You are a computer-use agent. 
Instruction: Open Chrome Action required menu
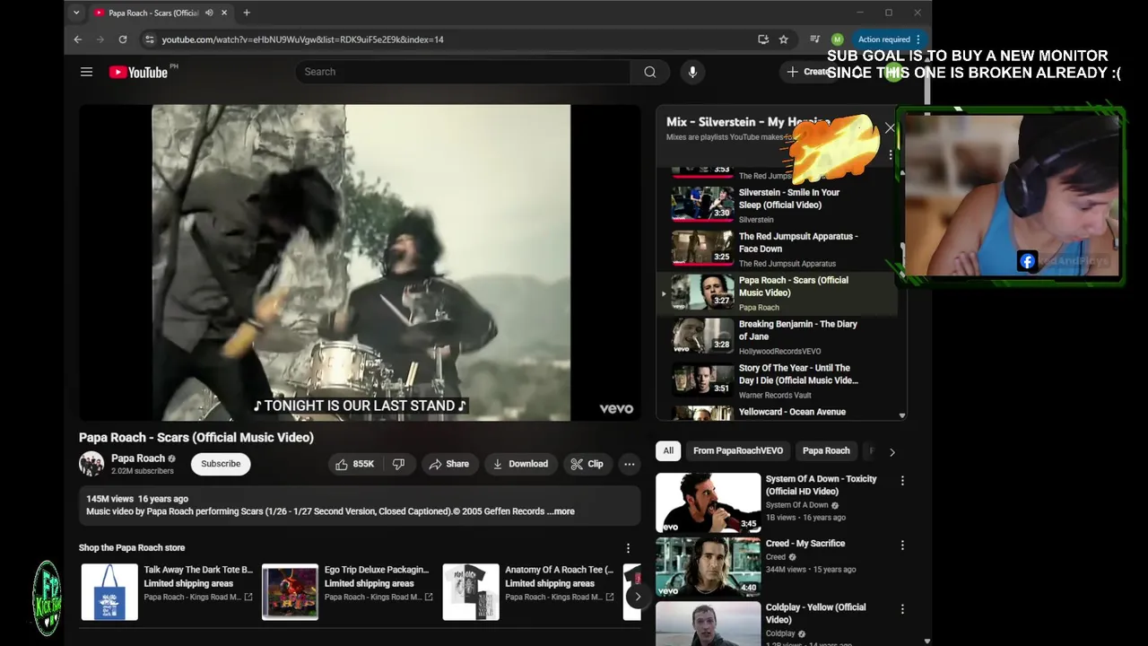pos(890,39)
